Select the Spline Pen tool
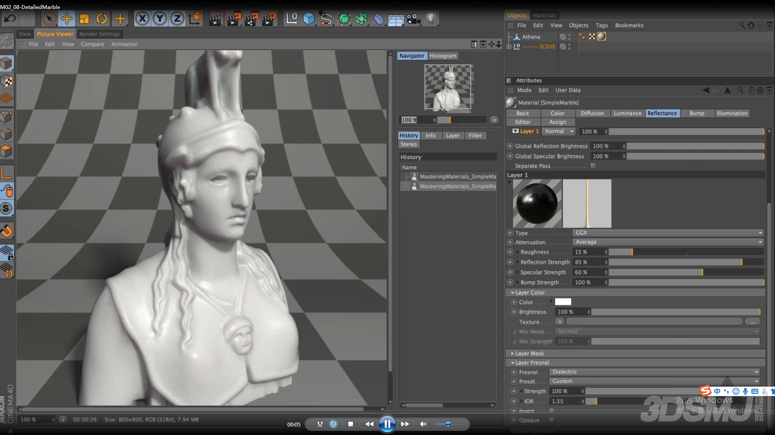This screenshot has height=435, width=775. [x=326, y=19]
